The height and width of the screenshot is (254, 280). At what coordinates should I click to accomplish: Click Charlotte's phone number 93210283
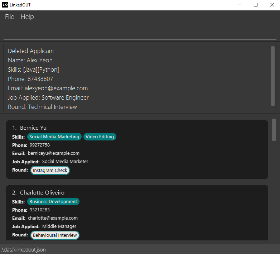coord(40,210)
